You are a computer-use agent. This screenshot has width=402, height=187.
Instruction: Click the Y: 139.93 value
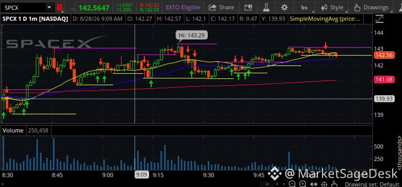click(273, 19)
